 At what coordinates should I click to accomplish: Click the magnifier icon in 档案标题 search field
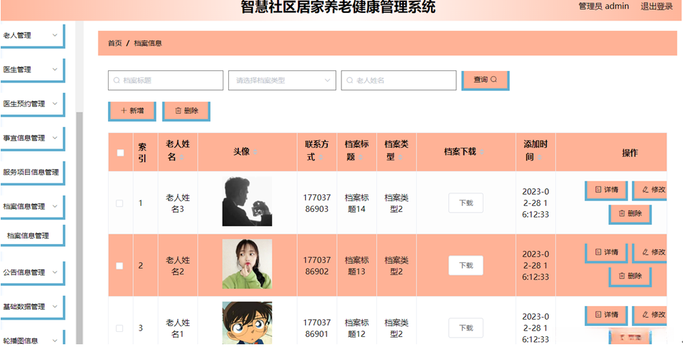tap(116, 80)
